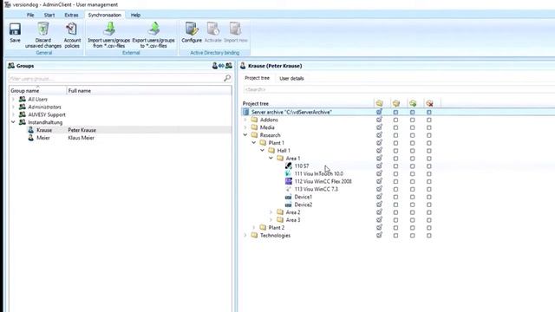Click user icon beside Krause
555x312 pixels.
(31, 130)
